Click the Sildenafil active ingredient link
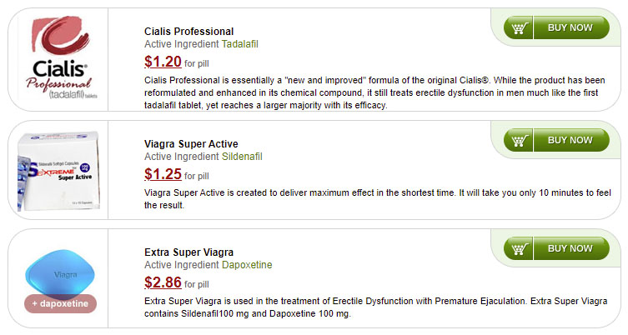 click(x=242, y=157)
